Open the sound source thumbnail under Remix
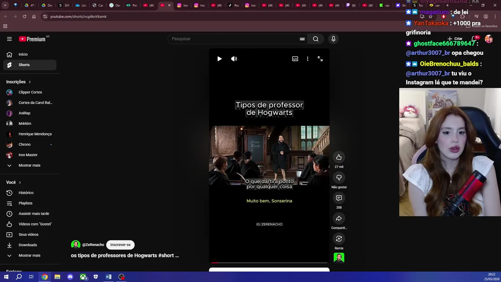The height and width of the screenshot is (282, 501). coord(339,257)
